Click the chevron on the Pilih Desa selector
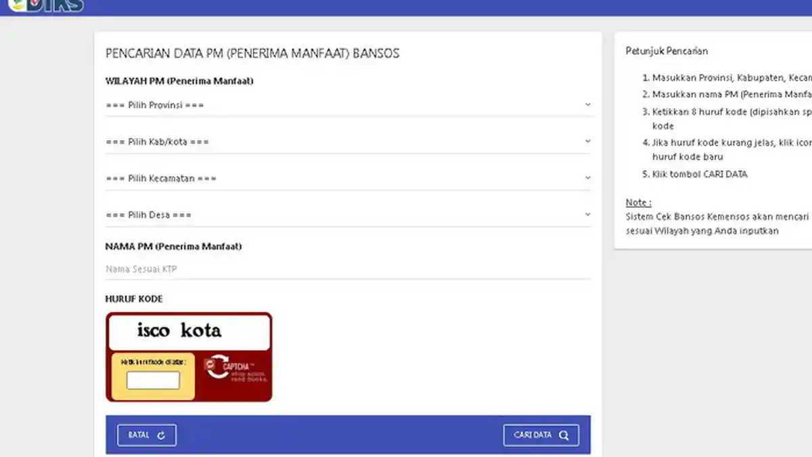This screenshot has width=812, height=457. [x=587, y=213]
